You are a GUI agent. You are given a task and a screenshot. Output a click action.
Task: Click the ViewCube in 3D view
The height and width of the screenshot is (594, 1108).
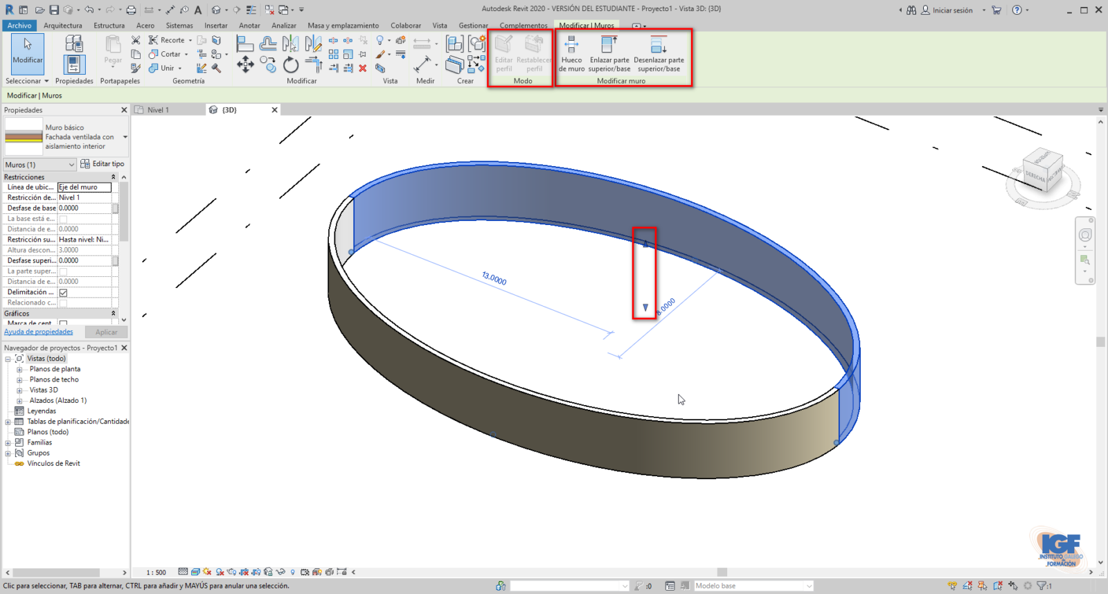tap(1042, 171)
